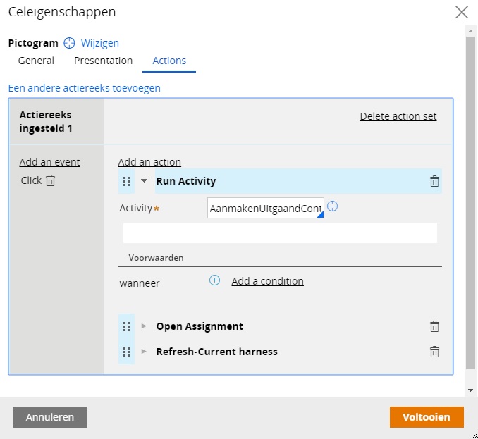Expand the Open Assignment action
478x439 pixels.
pyautogui.click(x=144, y=326)
